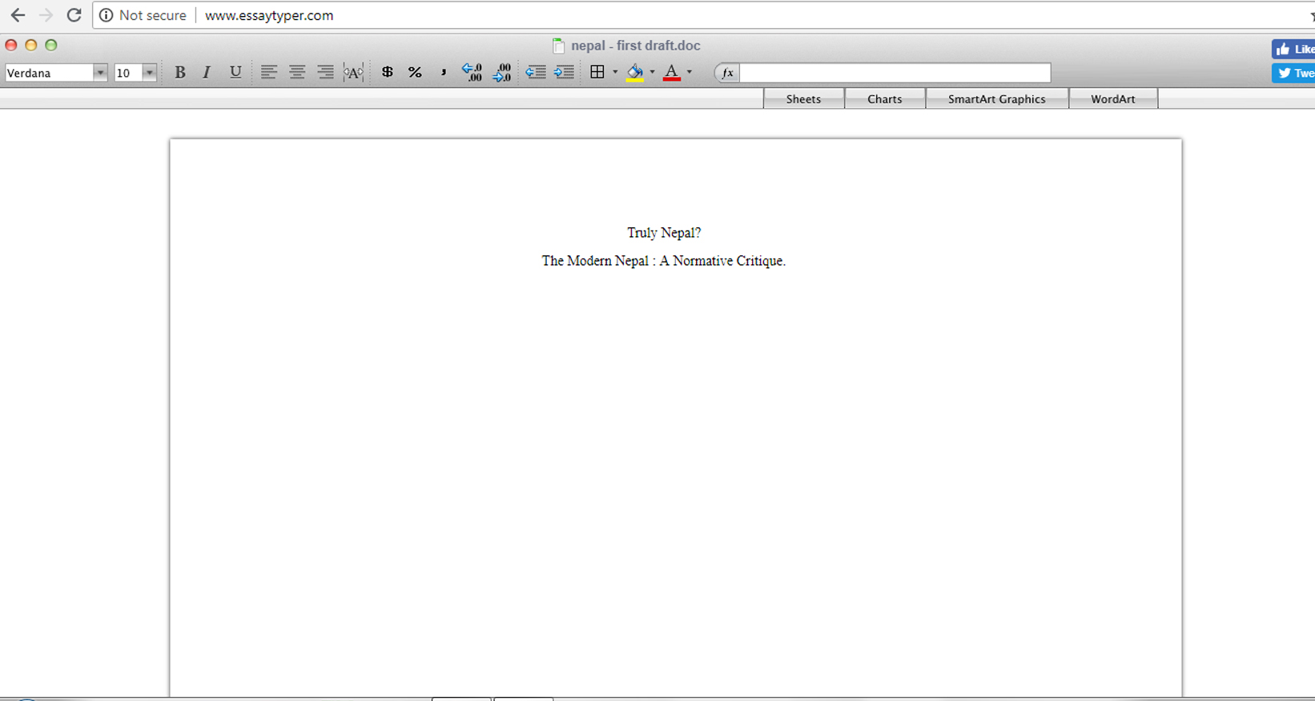Click the borders grid icon

point(597,72)
